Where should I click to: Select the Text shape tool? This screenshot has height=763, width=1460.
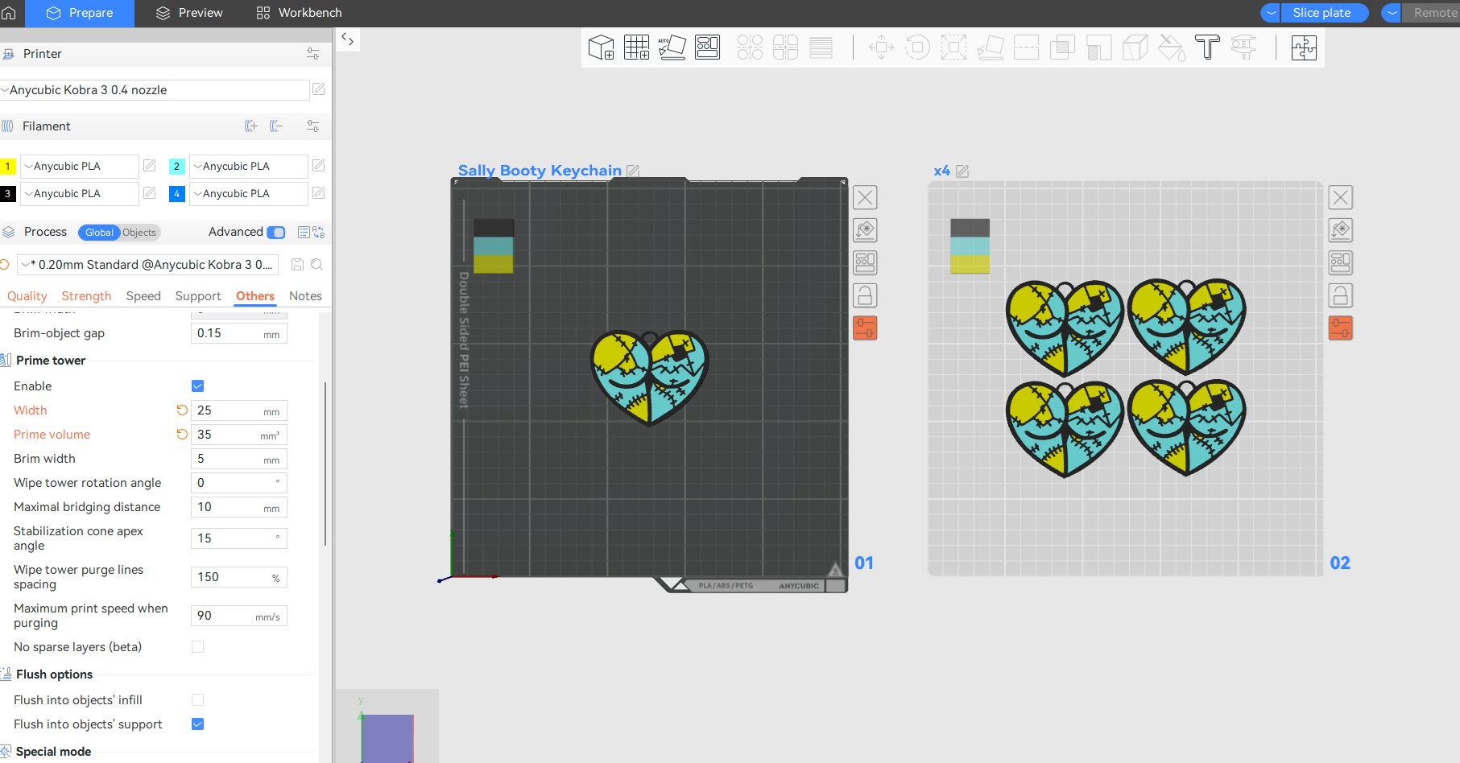1207,47
